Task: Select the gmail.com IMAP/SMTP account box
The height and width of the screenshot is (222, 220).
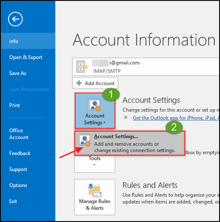Action: click(145, 67)
